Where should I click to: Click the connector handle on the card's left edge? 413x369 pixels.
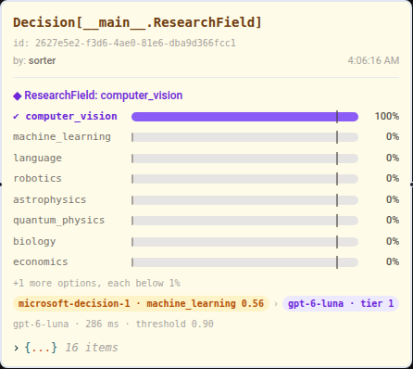click(x=1, y=184)
